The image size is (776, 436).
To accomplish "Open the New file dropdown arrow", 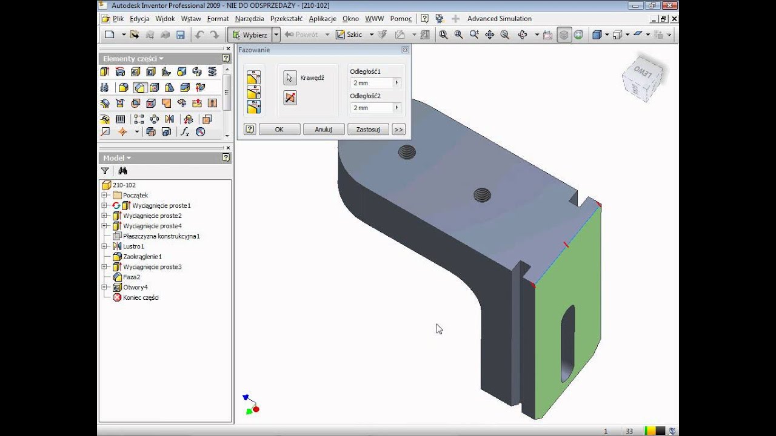I will tap(123, 35).
